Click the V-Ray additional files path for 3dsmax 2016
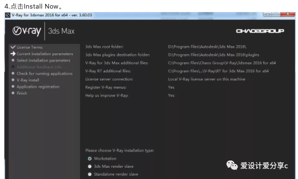 coord(222,63)
